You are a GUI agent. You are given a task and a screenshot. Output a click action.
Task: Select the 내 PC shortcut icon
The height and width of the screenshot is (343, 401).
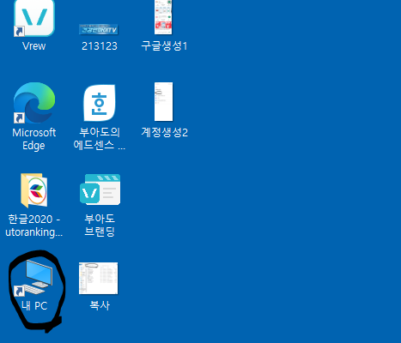33,279
